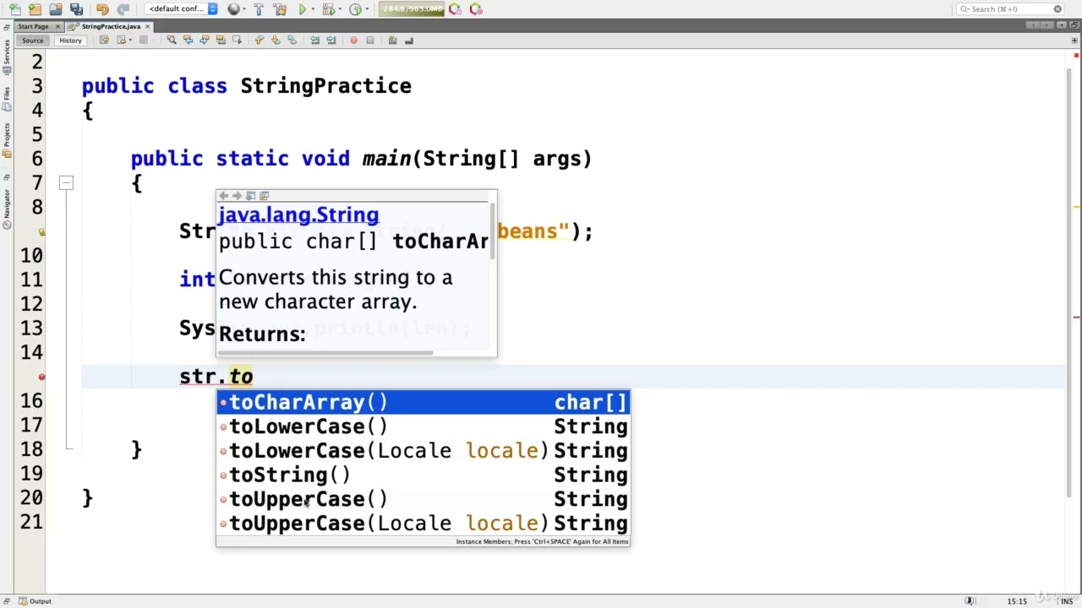1082x608 pixels.
Task: Click the java.lang.String link in Javadoc
Action: [x=298, y=214]
